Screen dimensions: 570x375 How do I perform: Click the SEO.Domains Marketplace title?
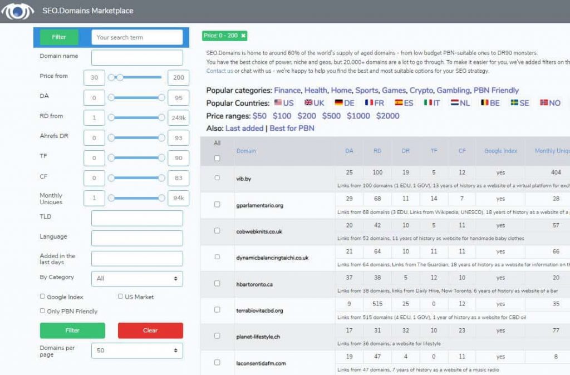[88, 11]
